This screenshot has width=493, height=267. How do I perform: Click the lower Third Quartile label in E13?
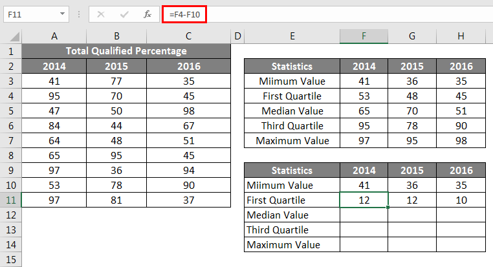292,230
